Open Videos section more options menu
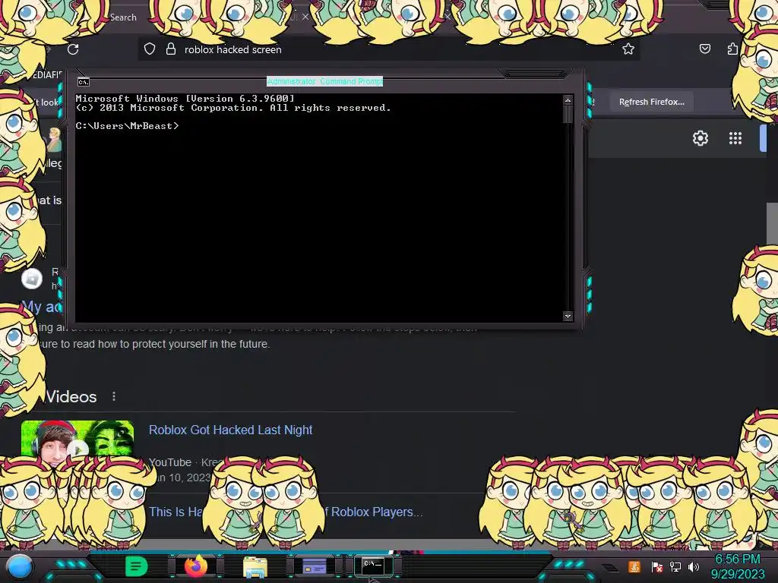Viewport: 778px width, 583px height. (x=114, y=396)
